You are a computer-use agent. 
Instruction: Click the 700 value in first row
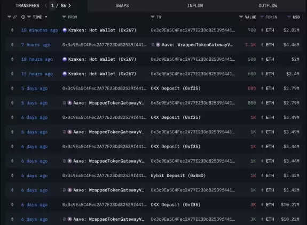point(252,30)
